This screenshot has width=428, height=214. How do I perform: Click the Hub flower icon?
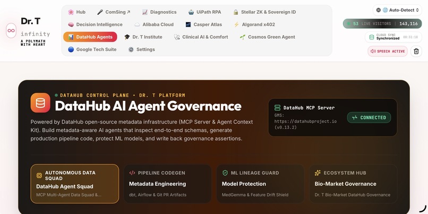coord(71,12)
